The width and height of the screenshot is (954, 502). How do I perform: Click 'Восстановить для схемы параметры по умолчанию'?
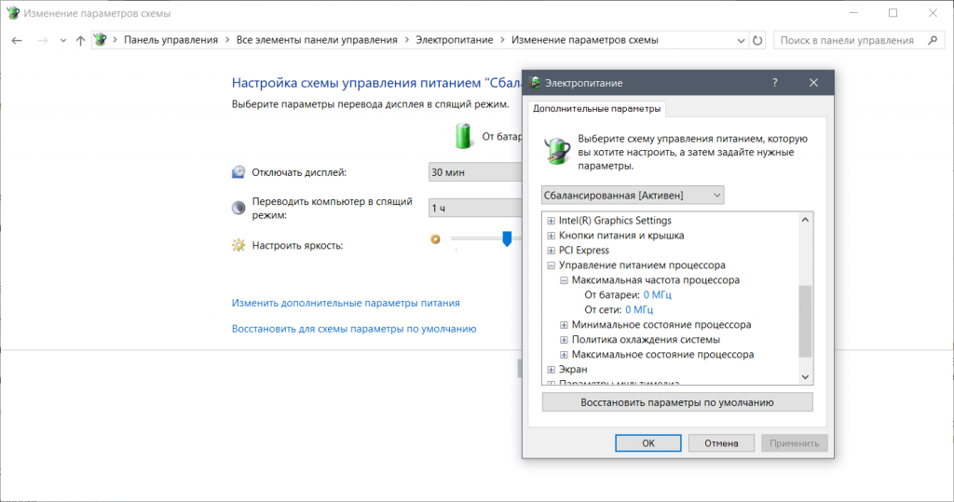354,329
